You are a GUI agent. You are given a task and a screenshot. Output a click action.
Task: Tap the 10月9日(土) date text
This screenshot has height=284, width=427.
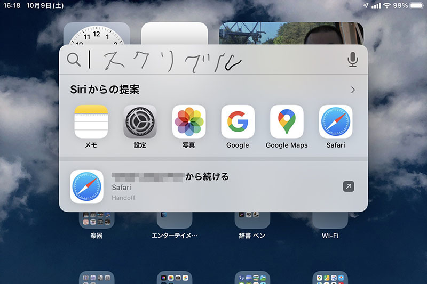pos(45,5)
